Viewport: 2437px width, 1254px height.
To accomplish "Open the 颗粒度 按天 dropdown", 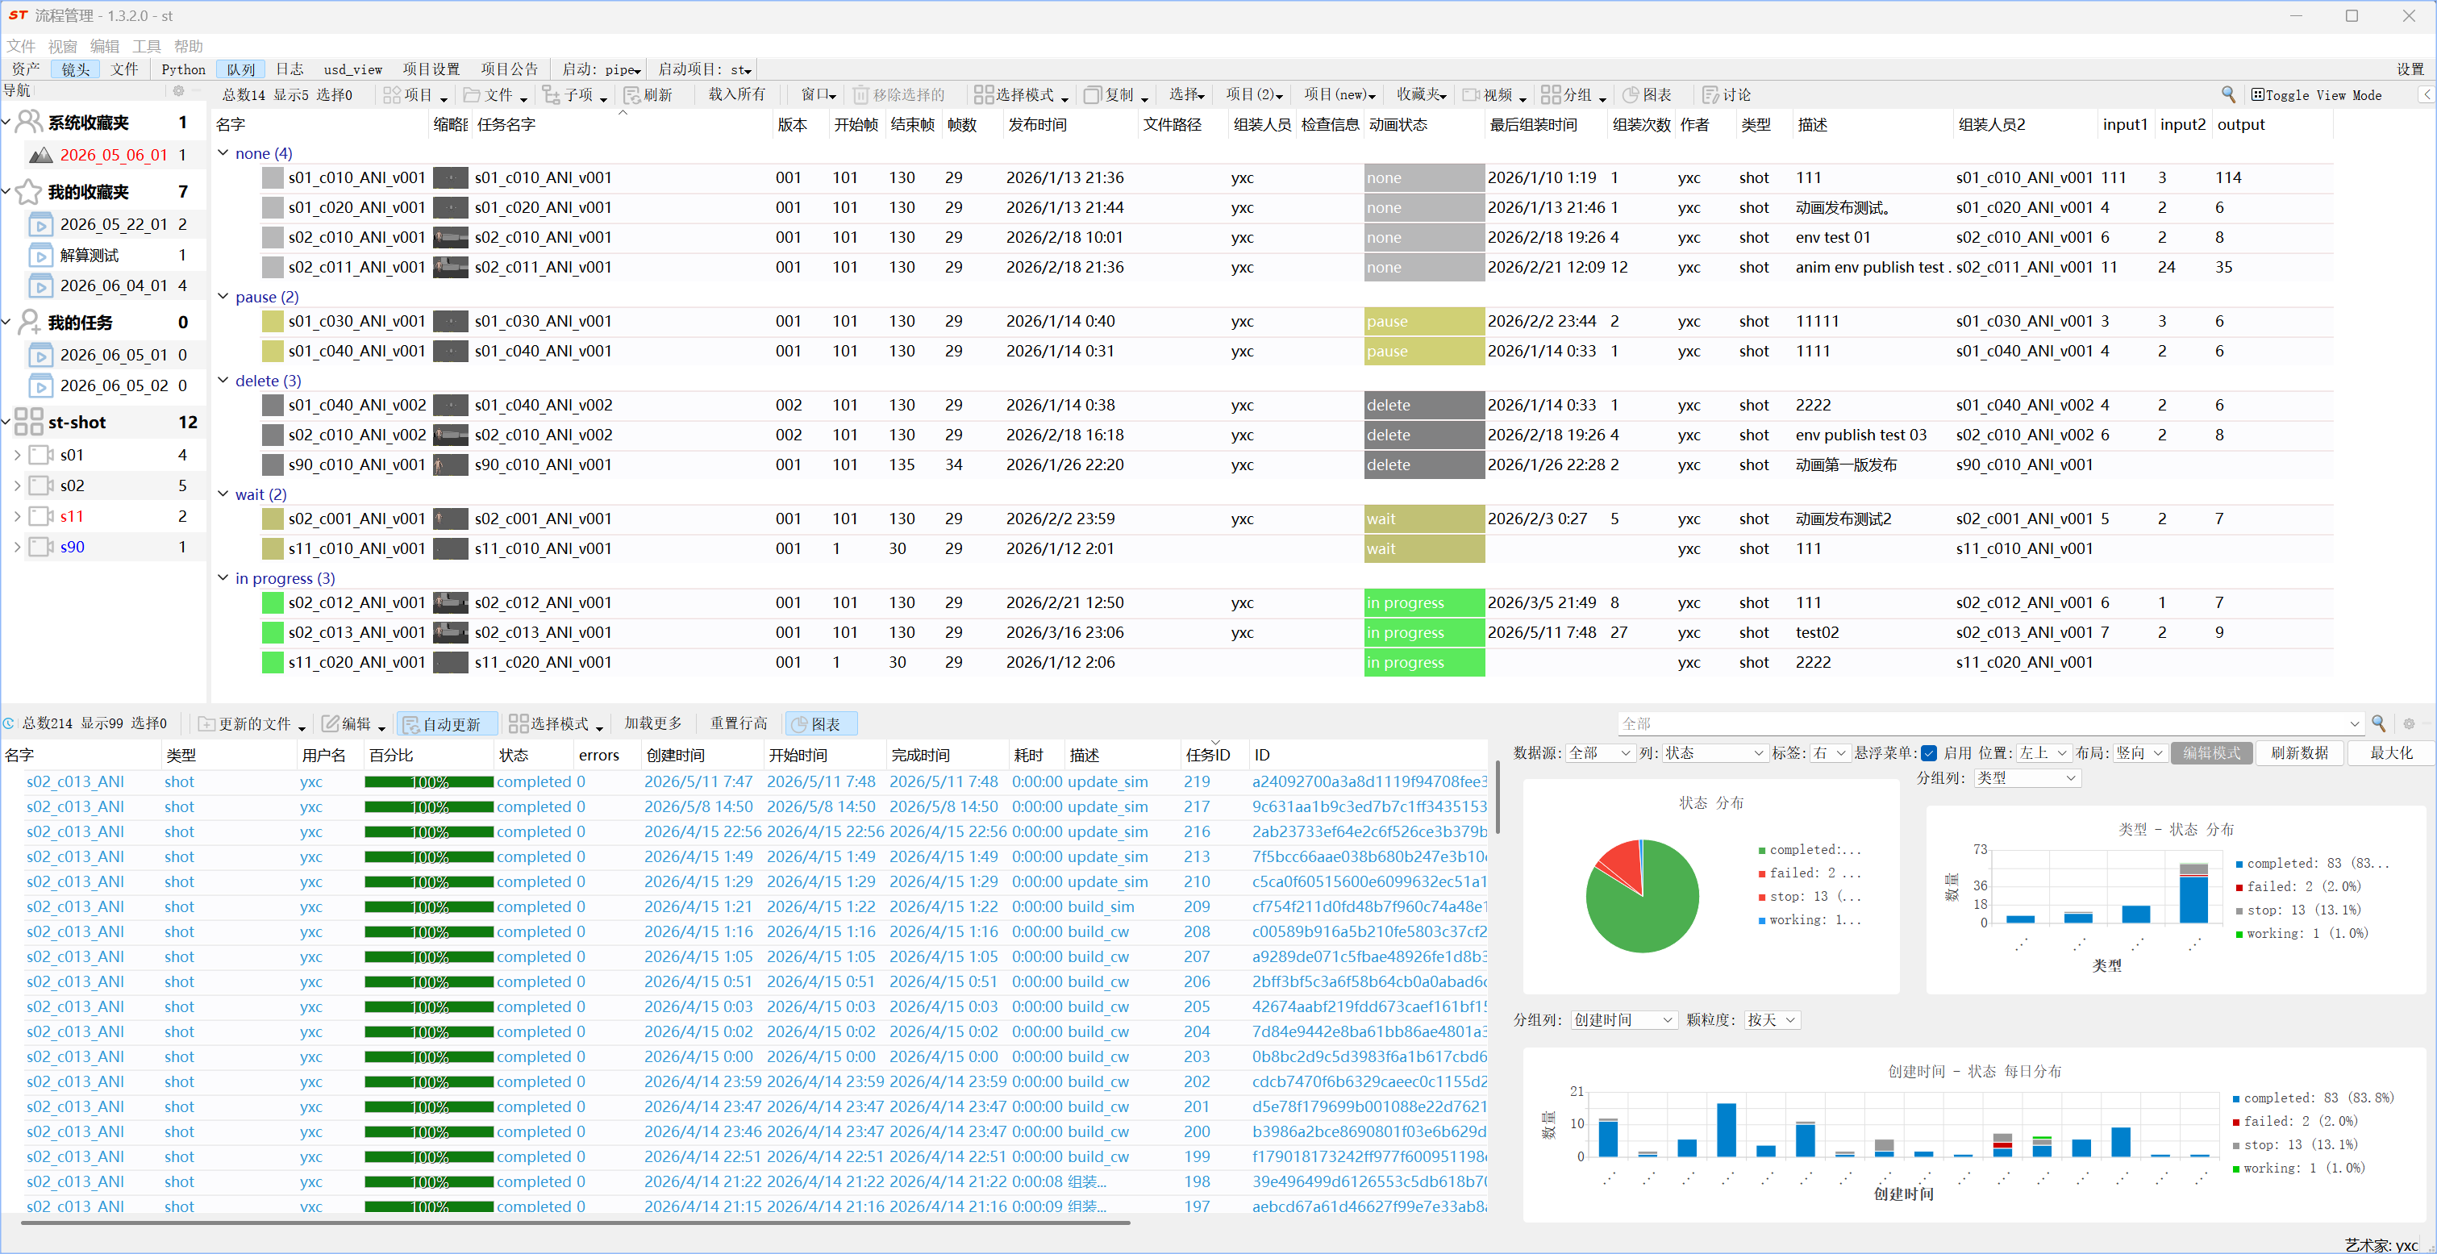I will (1772, 1020).
